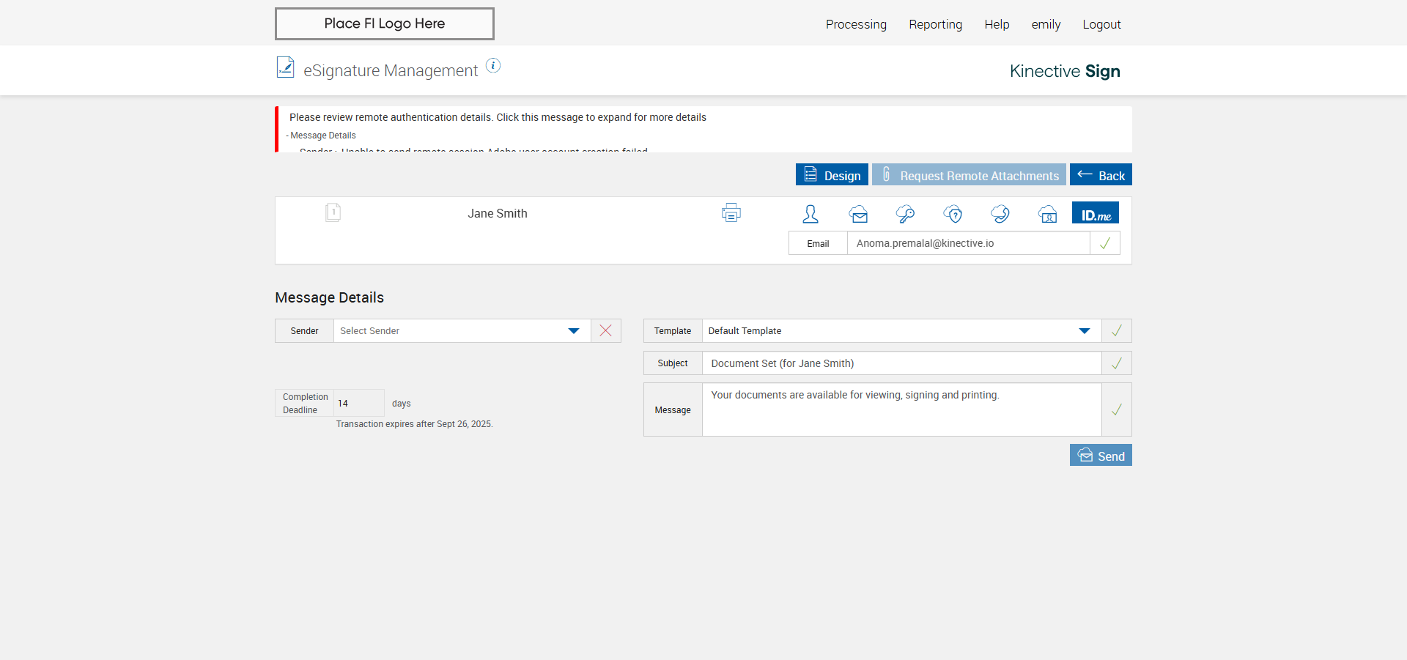The height and width of the screenshot is (660, 1407).
Task: Click the red X beside Sender
Action: [x=606, y=331]
